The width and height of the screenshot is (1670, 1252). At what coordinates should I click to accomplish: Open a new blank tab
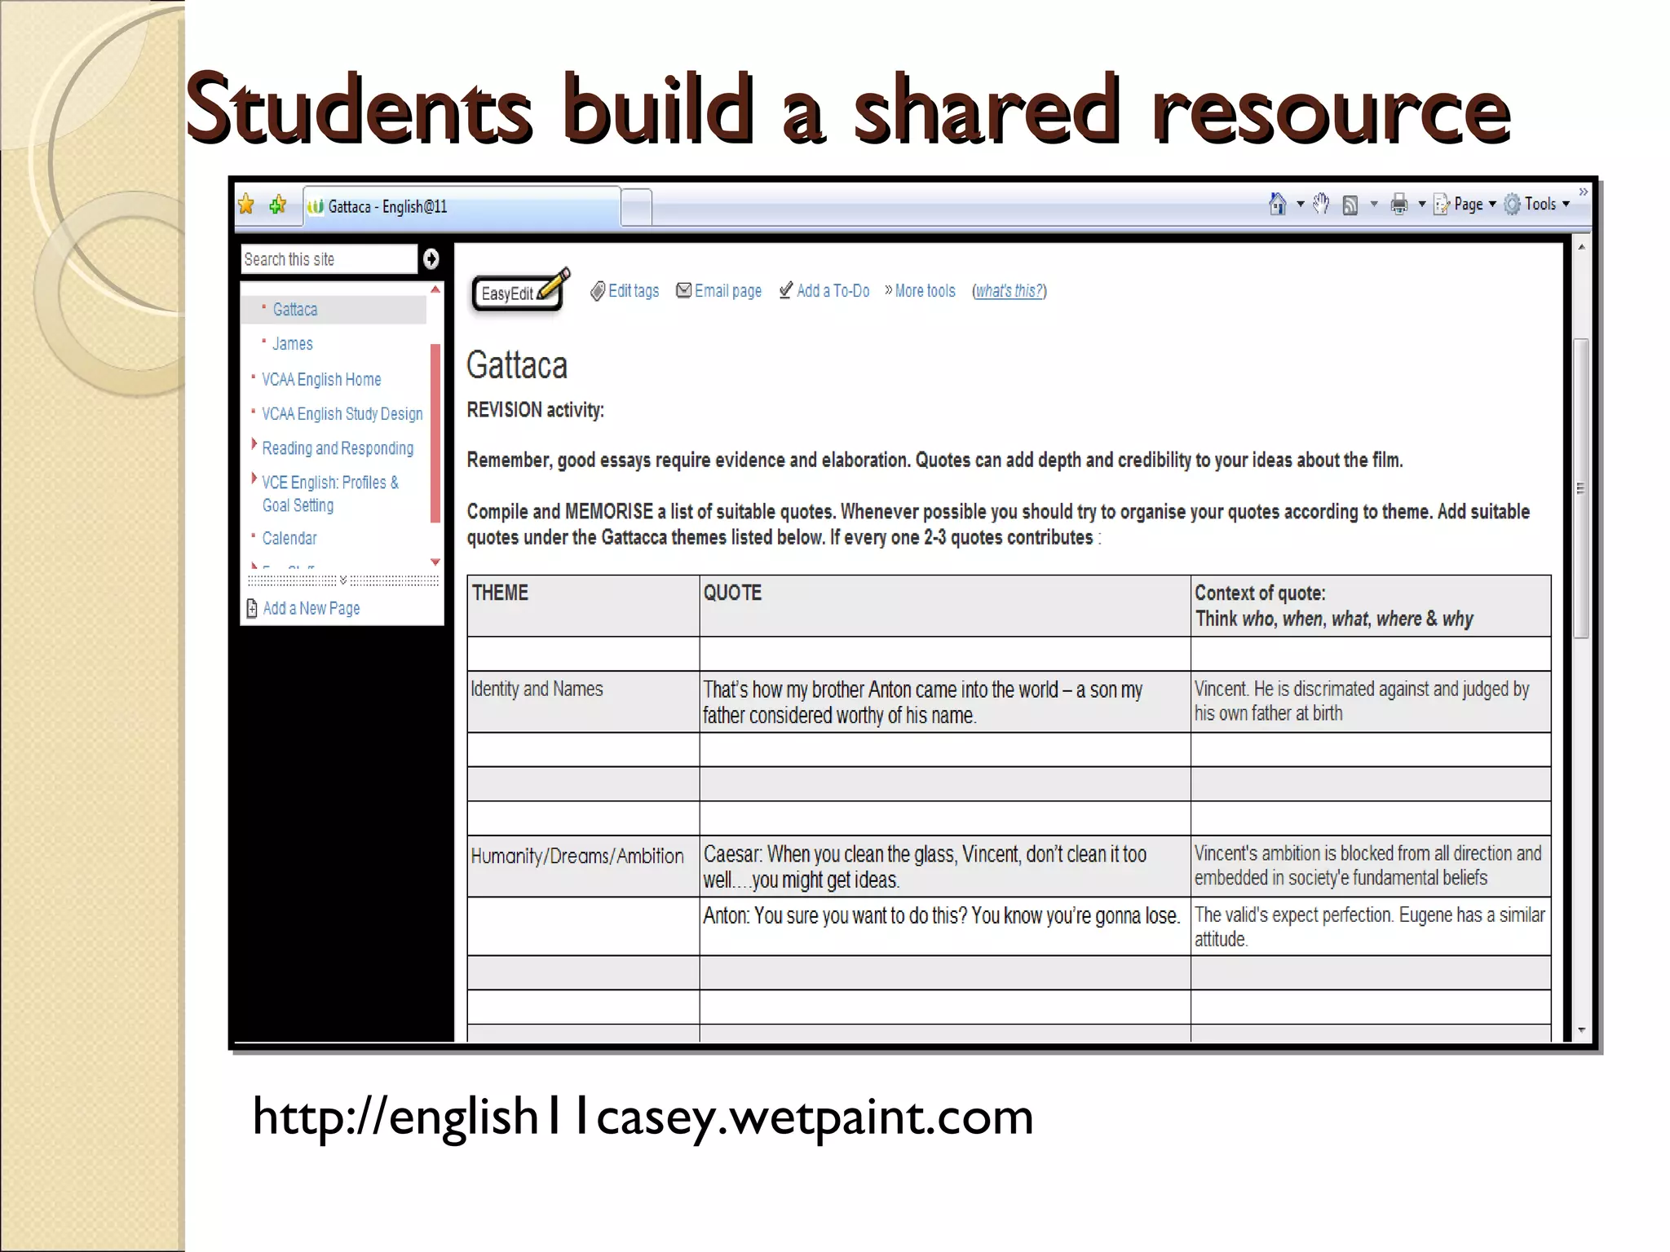[636, 207]
